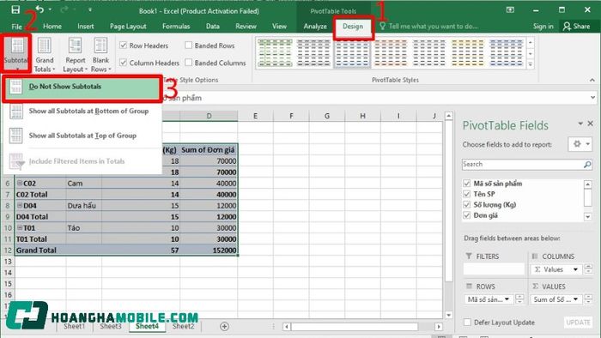Click the Undo arrow icon
This screenshot has width=601, height=338.
(x=39, y=9)
